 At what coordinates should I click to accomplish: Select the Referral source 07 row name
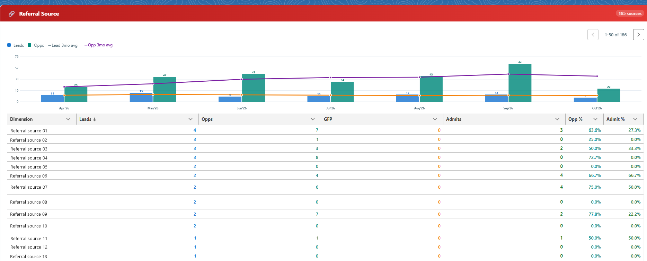pyautogui.click(x=29, y=187)
